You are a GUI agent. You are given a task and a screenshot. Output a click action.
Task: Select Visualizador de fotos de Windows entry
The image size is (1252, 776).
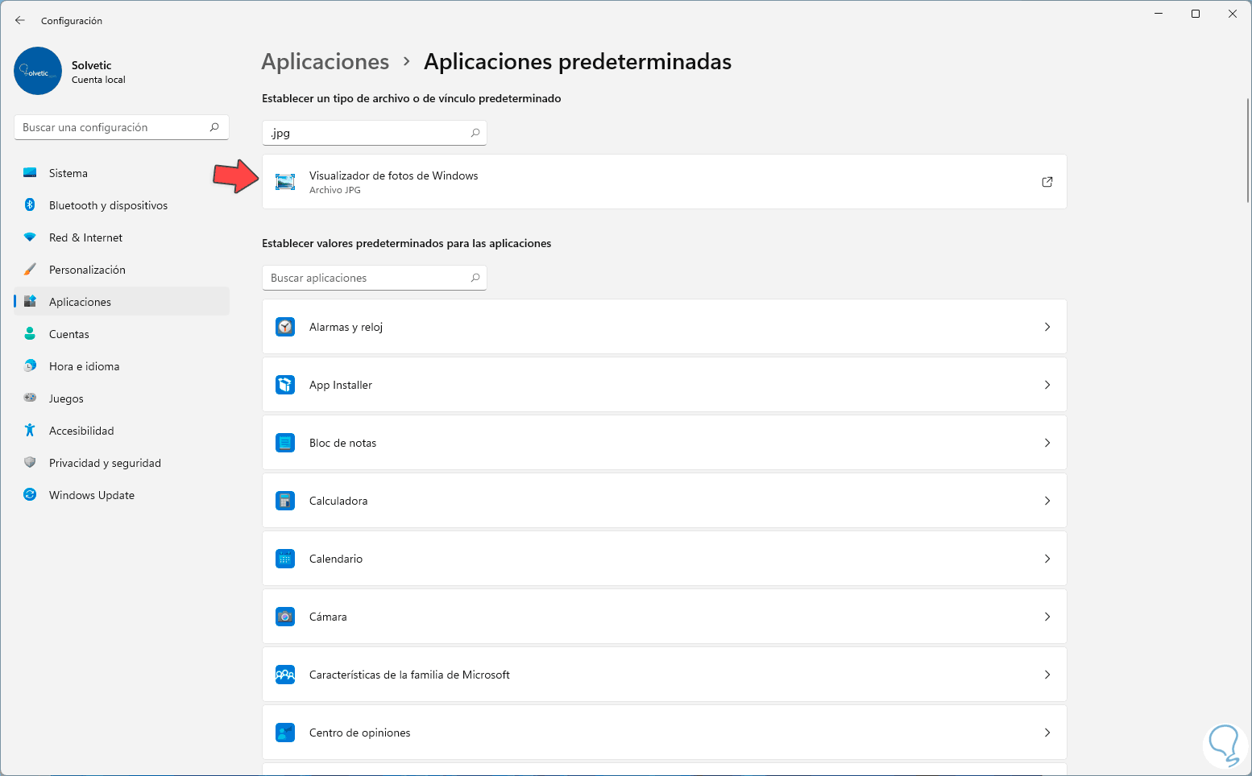click(393, 182)
